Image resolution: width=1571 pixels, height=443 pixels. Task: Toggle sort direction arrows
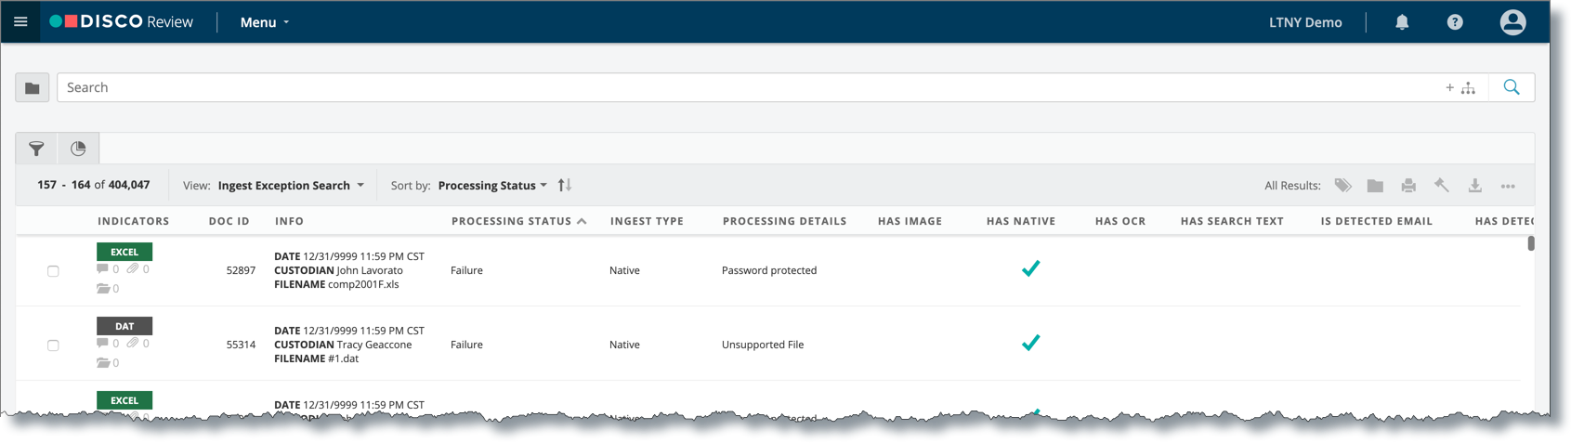[565, 185]
